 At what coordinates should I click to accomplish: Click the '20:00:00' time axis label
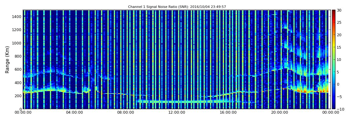279,113
